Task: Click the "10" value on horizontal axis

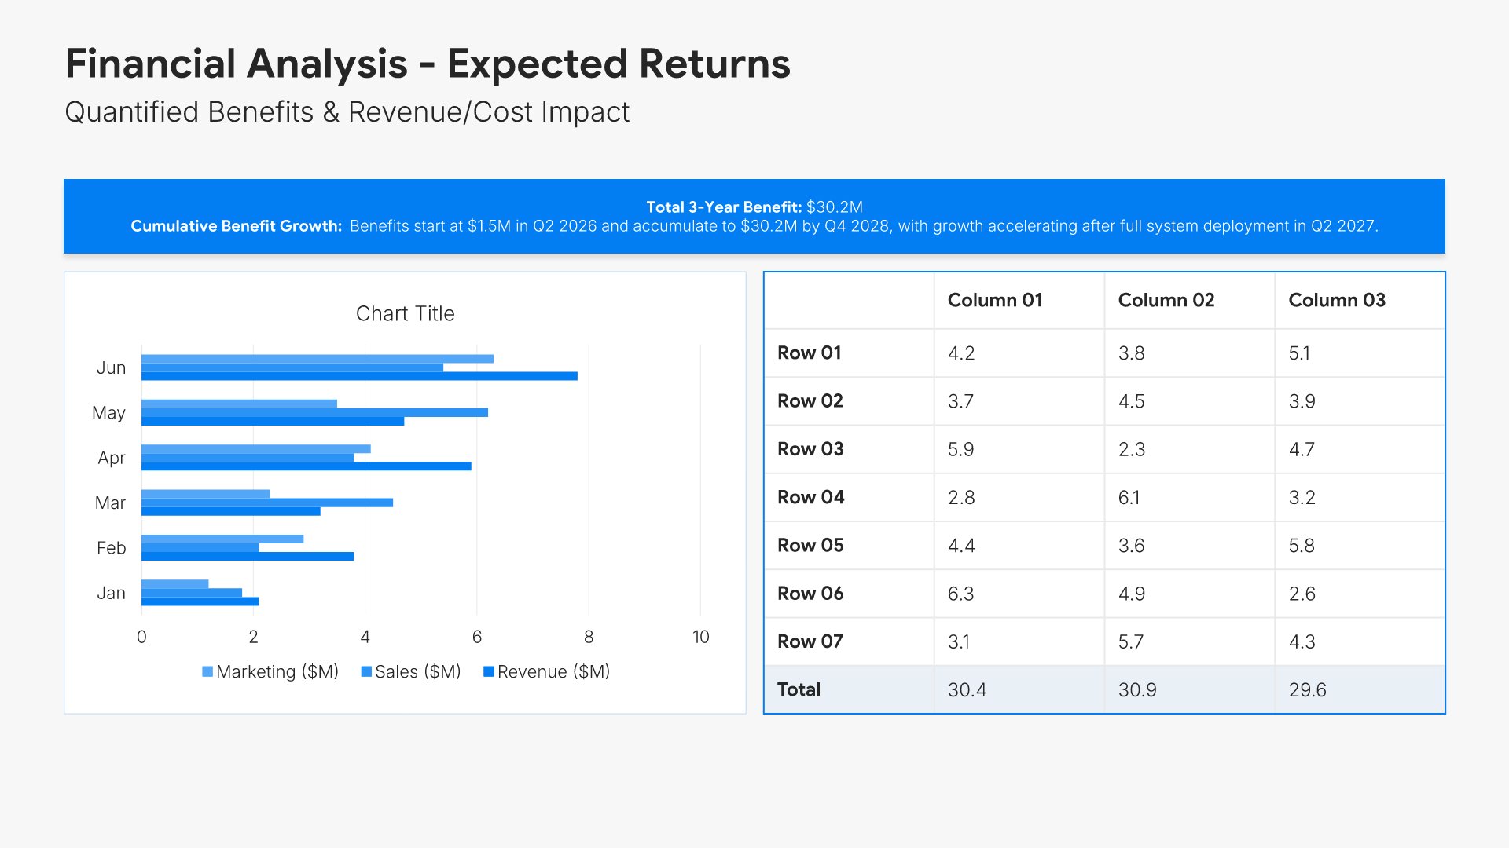Action: click(x=700, y=638)
